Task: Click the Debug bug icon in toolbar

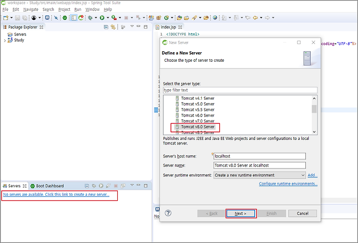Action: (90, 17)
